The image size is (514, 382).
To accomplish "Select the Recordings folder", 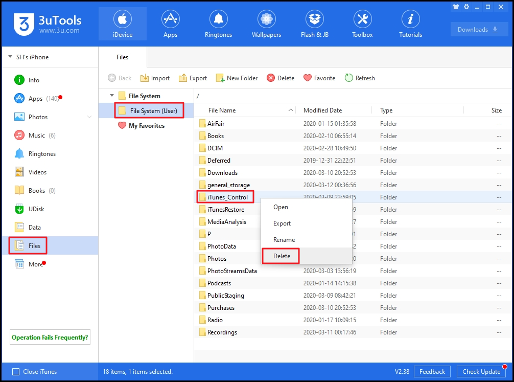I will pos(353,332).
